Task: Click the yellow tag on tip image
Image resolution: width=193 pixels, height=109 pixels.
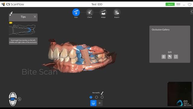Action: click(x=11, y=23)
